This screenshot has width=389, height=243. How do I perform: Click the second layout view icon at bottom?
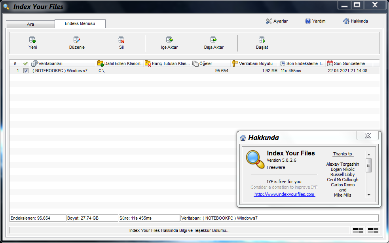pos(373,230)
